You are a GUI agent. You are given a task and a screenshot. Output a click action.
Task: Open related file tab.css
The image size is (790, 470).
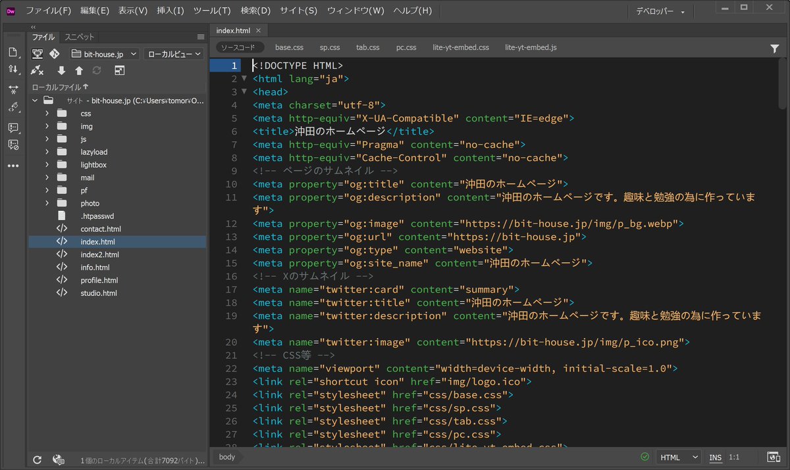pyautogui.click(x=368, y=47)
